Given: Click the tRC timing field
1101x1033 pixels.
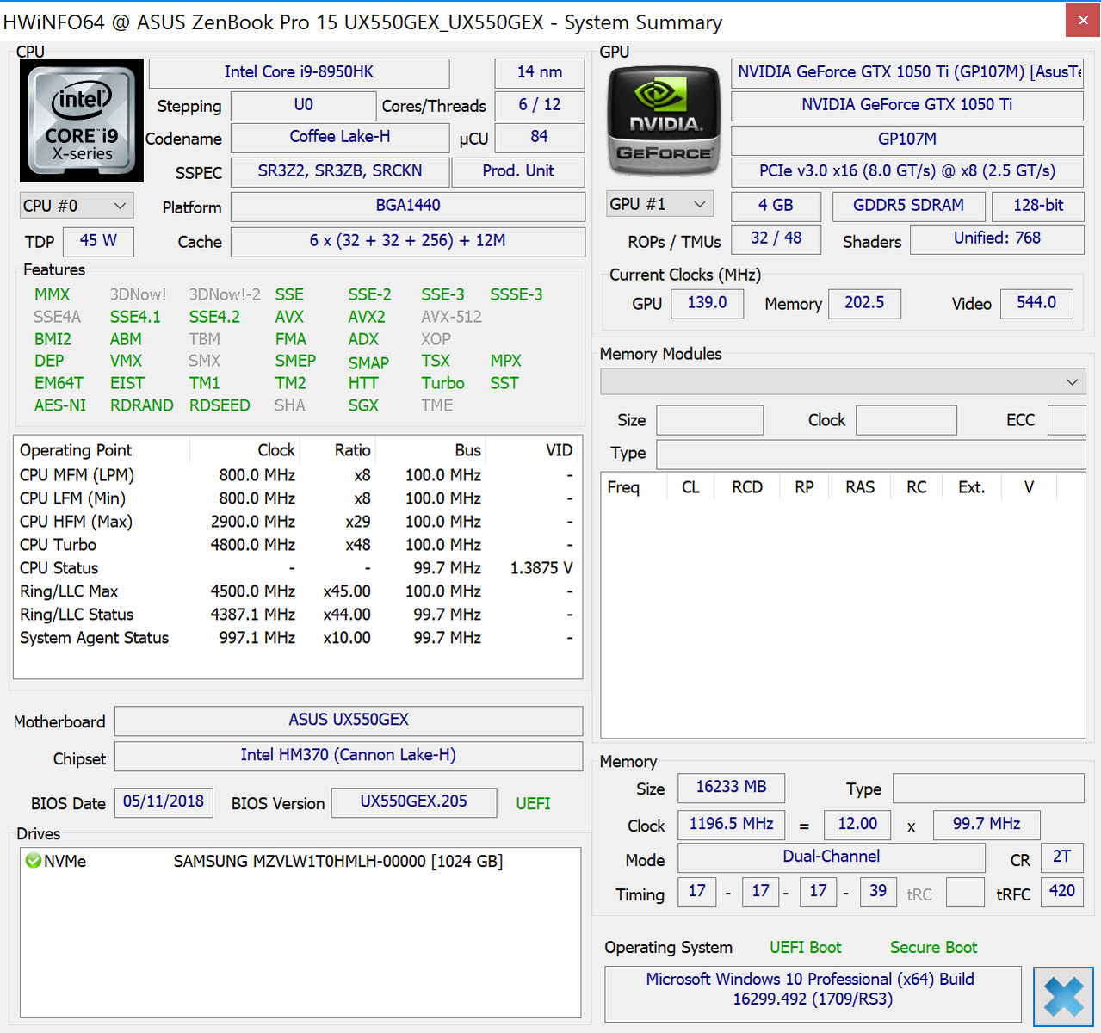Looking at the screenshot, I should point(965,893).
